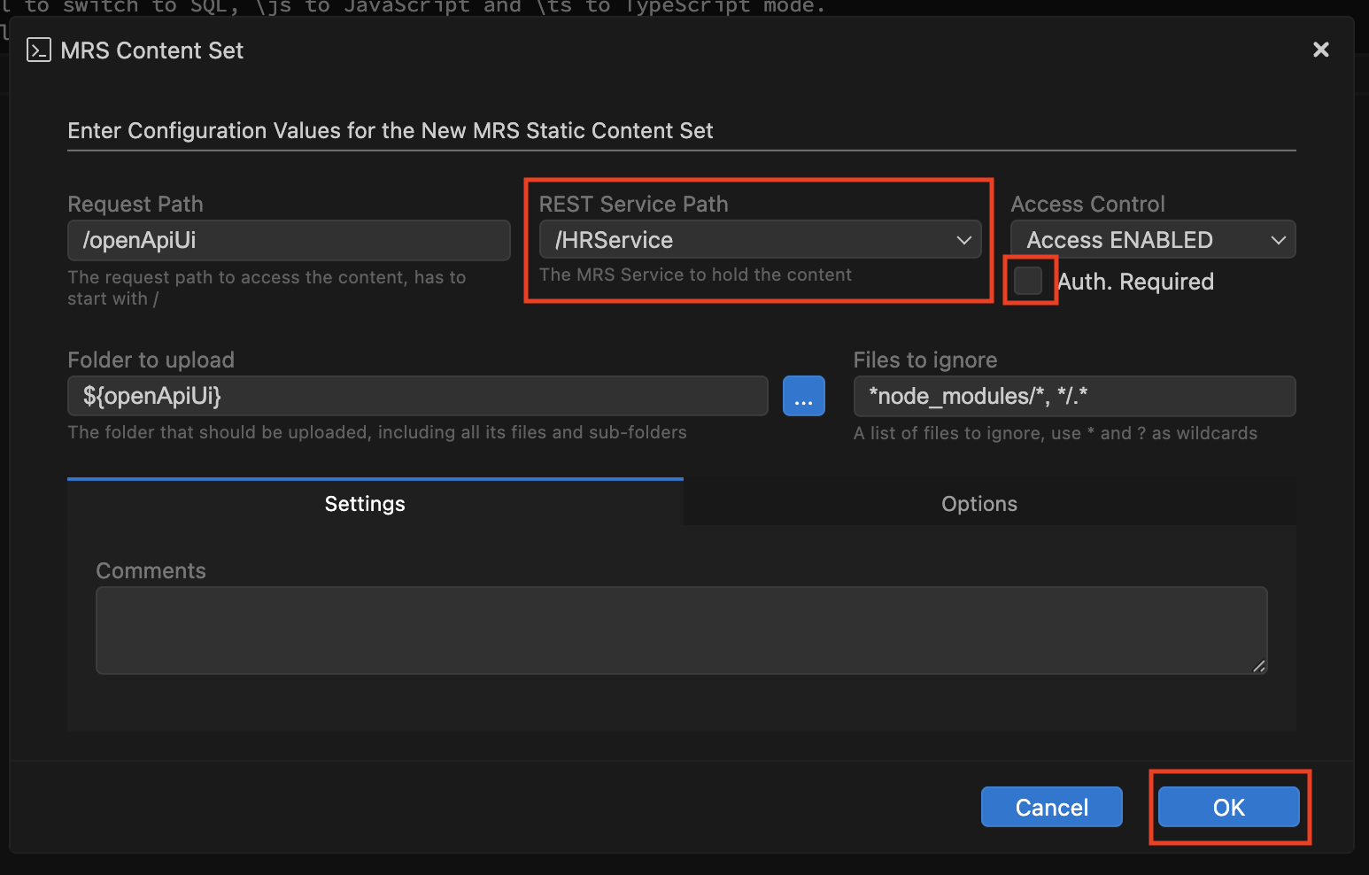The width and height of the screenshot is (1369, 875).
Task: Click the 'Files to ignore' label
Action: 925,360
